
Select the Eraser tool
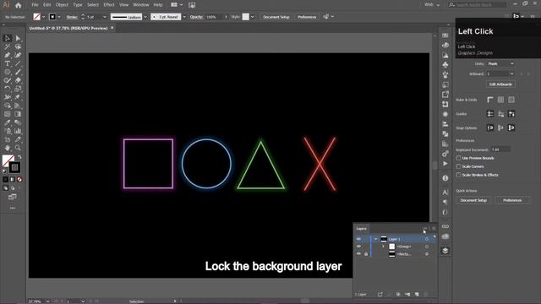[18, 80]
